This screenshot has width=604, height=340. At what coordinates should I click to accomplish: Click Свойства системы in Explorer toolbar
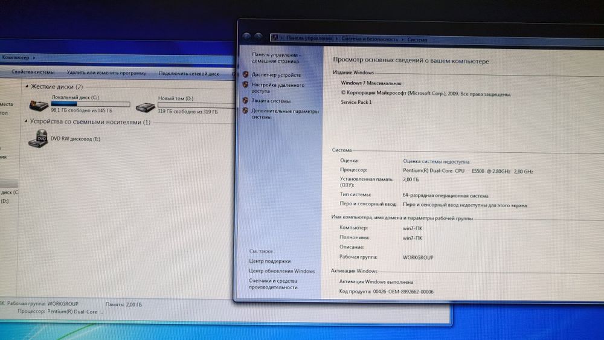pos(33,72)
